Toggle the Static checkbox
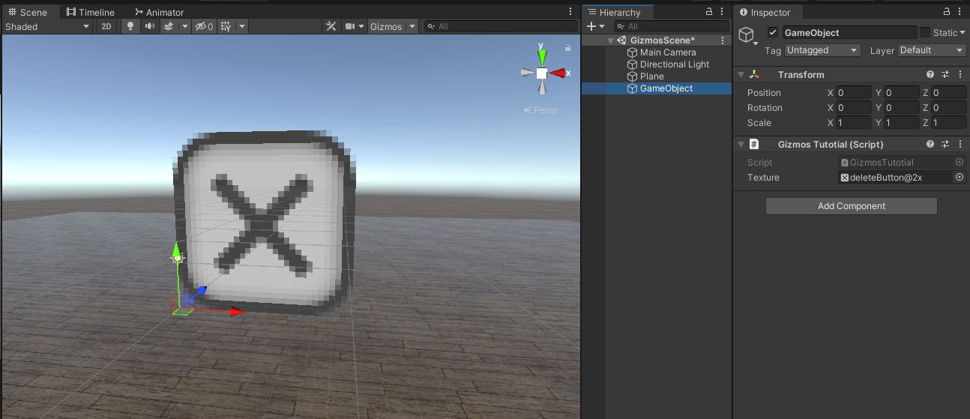The height and width of the screenshot is (419, 970). click(x=925, y=32)
